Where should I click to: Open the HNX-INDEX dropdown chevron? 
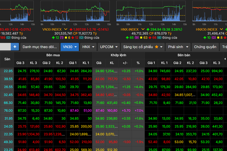(x=143, y=29)
